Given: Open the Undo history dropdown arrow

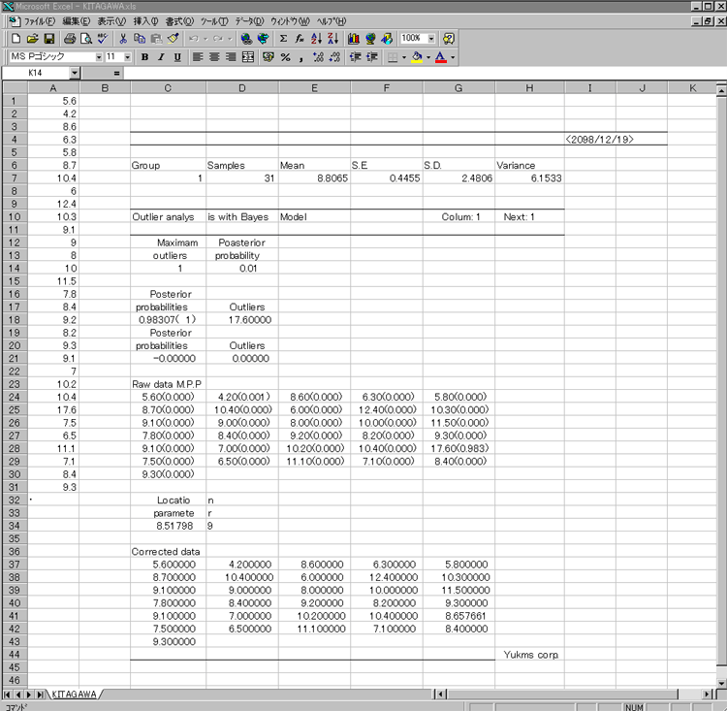Looking at the screenshot, I should pyautogui.click(x=205, y=39).
